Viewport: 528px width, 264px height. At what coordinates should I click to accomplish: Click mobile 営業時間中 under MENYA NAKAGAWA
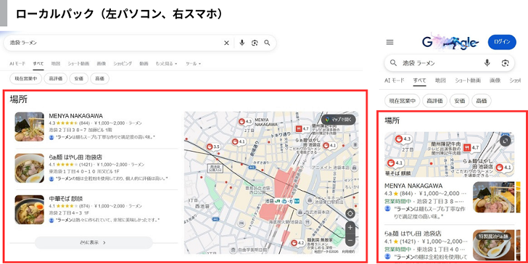[398, 201]
